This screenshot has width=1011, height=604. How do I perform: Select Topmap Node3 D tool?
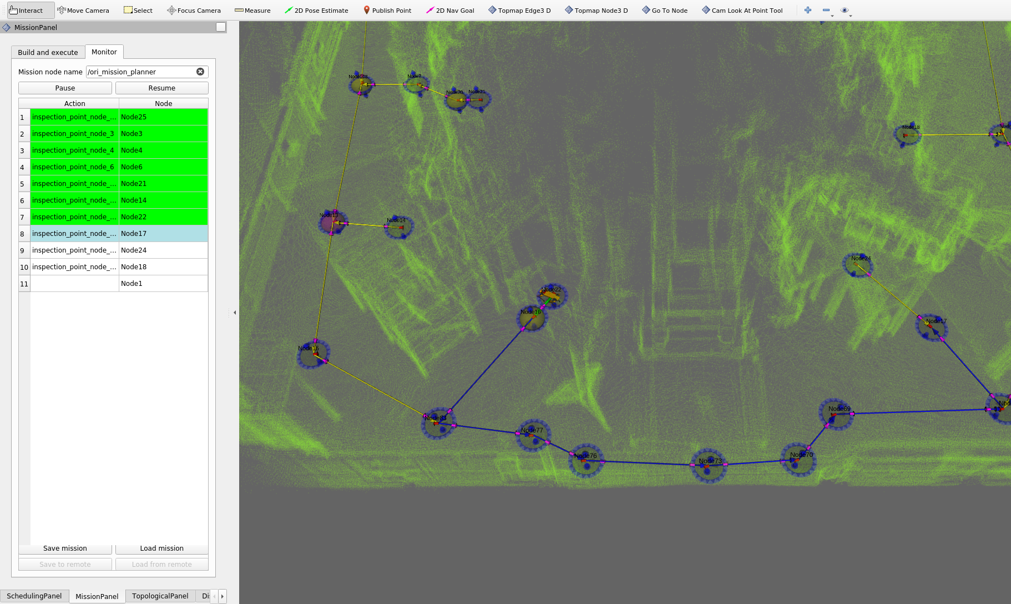[597, 10]
